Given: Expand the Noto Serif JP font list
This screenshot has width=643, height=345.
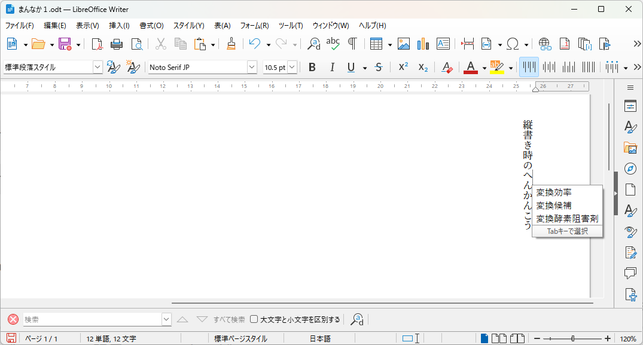Looking at the screenshot, I should (252, 67).
